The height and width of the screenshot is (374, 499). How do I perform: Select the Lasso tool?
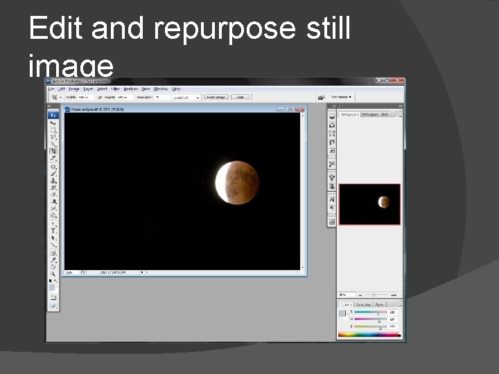coord(53,137)
